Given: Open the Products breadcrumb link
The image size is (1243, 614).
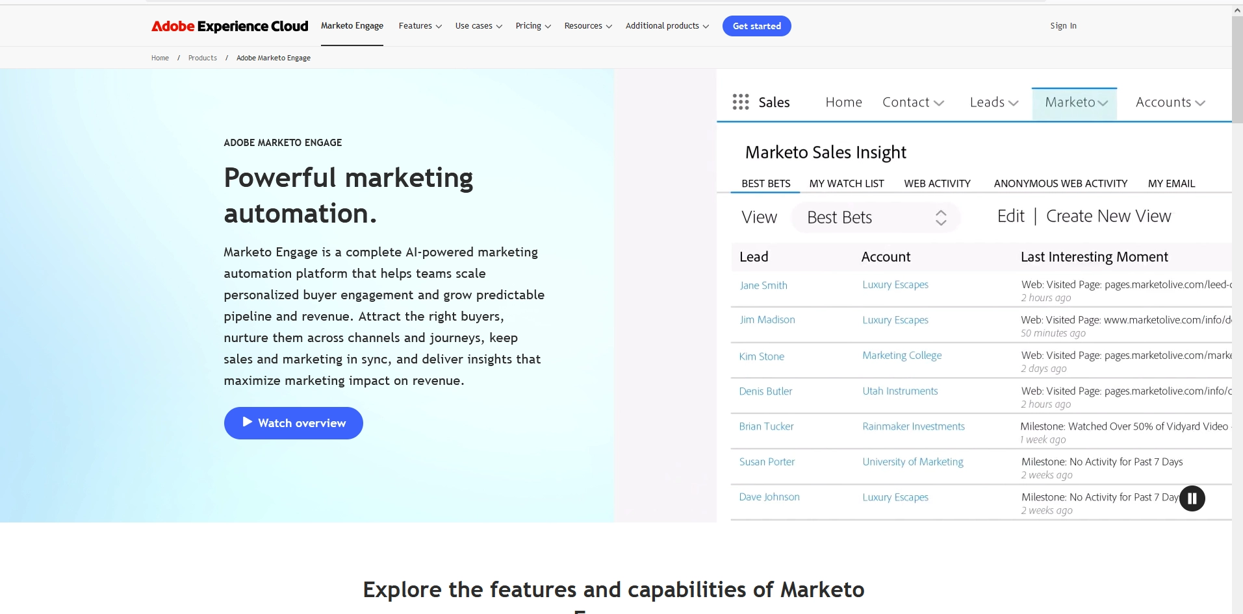Looking at the screenshot, I should (x=203, y=58).
